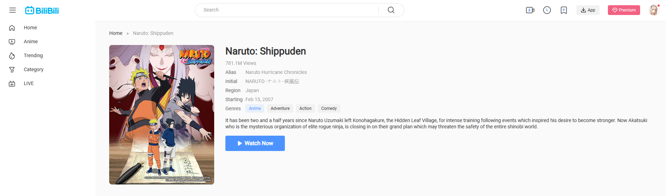The height and width of the screenshot is (196, 666).
Task: Select the Adventure genre tag
Action: (x=280, y=108)
